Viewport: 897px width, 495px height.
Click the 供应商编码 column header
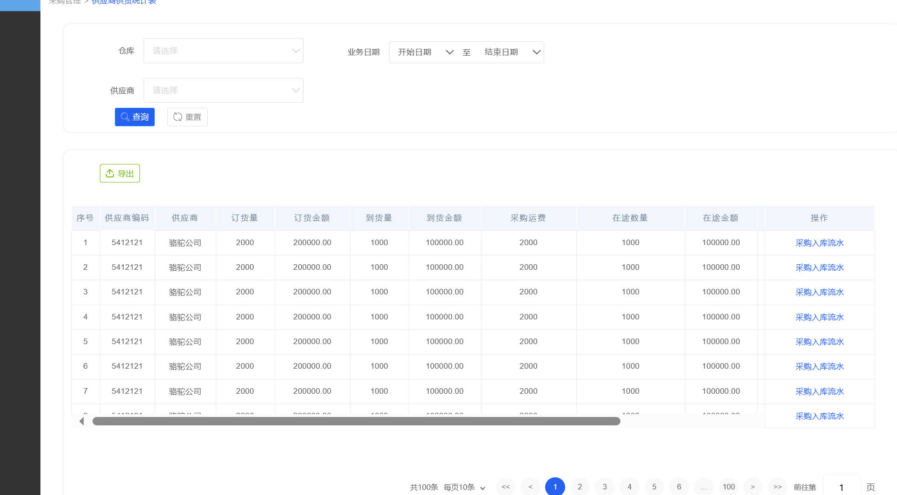coord(127,218)
